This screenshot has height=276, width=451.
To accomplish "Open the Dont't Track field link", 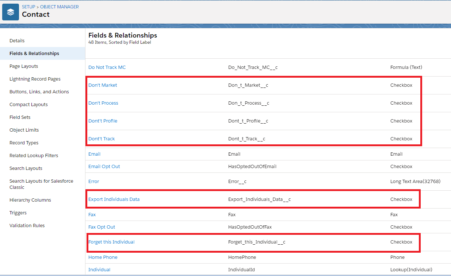I will pos(102,139).
